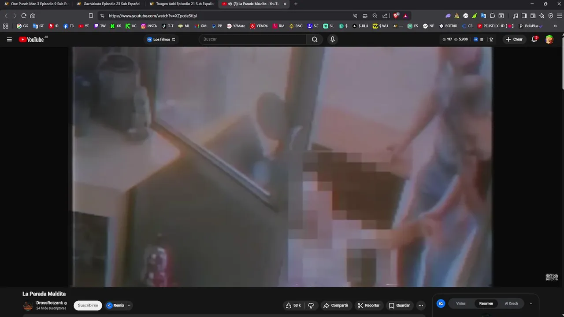Expand the Remix dropdown arrow
Screen dimensions: 564x317
click(129, 305)
